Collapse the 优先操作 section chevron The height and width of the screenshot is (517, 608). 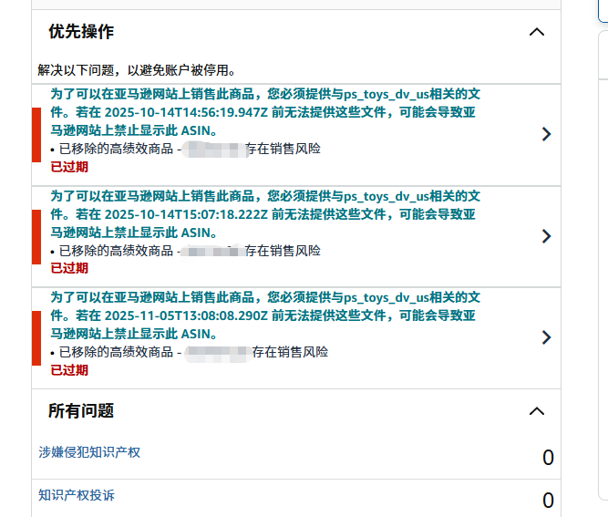[537, 32]
